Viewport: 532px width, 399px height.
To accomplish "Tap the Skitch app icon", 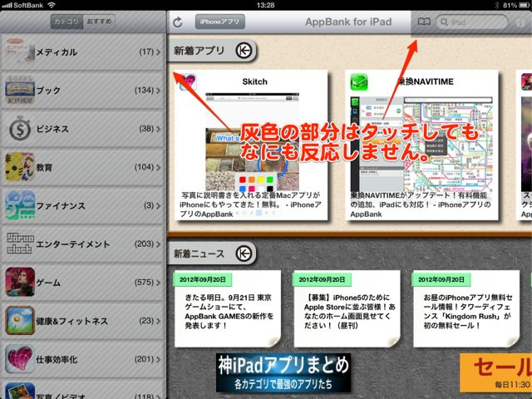I will 188,81.
